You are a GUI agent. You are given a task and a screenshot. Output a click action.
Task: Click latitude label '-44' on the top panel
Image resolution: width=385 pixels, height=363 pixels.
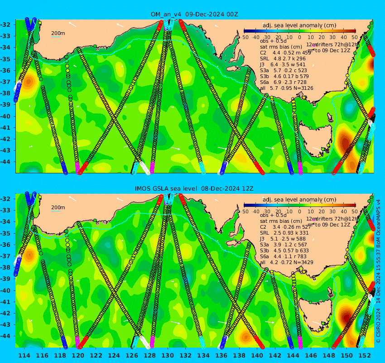tap(5, 162)
